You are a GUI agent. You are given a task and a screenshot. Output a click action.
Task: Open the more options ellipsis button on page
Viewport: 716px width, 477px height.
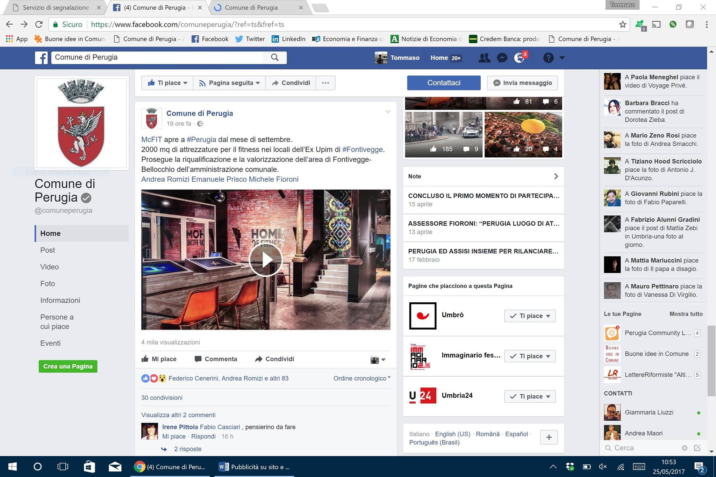(325, 83)
